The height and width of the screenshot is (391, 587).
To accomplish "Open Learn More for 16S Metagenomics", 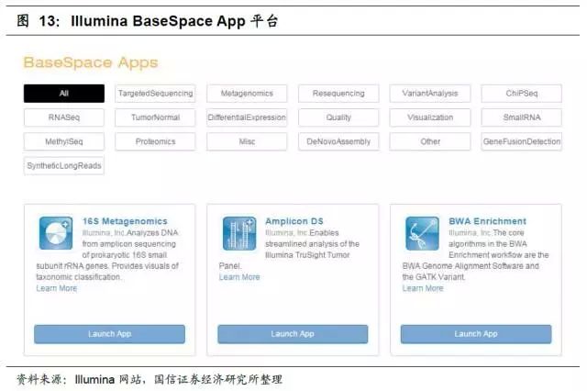I will (57, 288).
